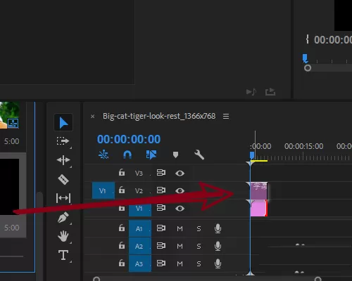Screen dimensions: 352x281
Task: Select the purple clip on track V2
Action: [x=259, y=190]
